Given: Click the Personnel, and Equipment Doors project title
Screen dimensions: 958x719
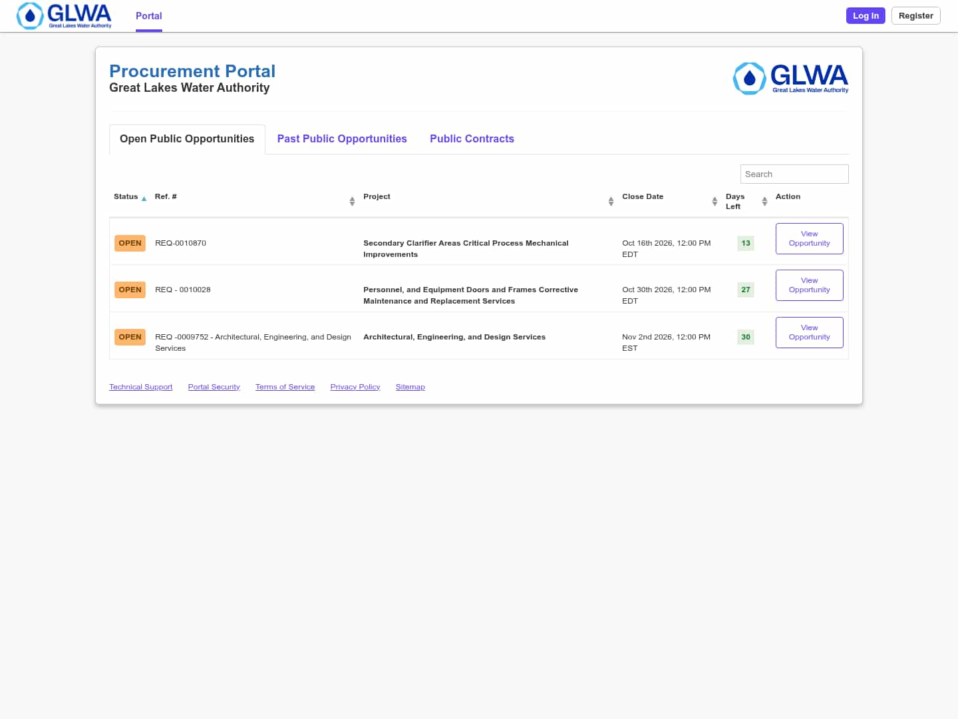Looking at the screenshot, I should point(470,295).
